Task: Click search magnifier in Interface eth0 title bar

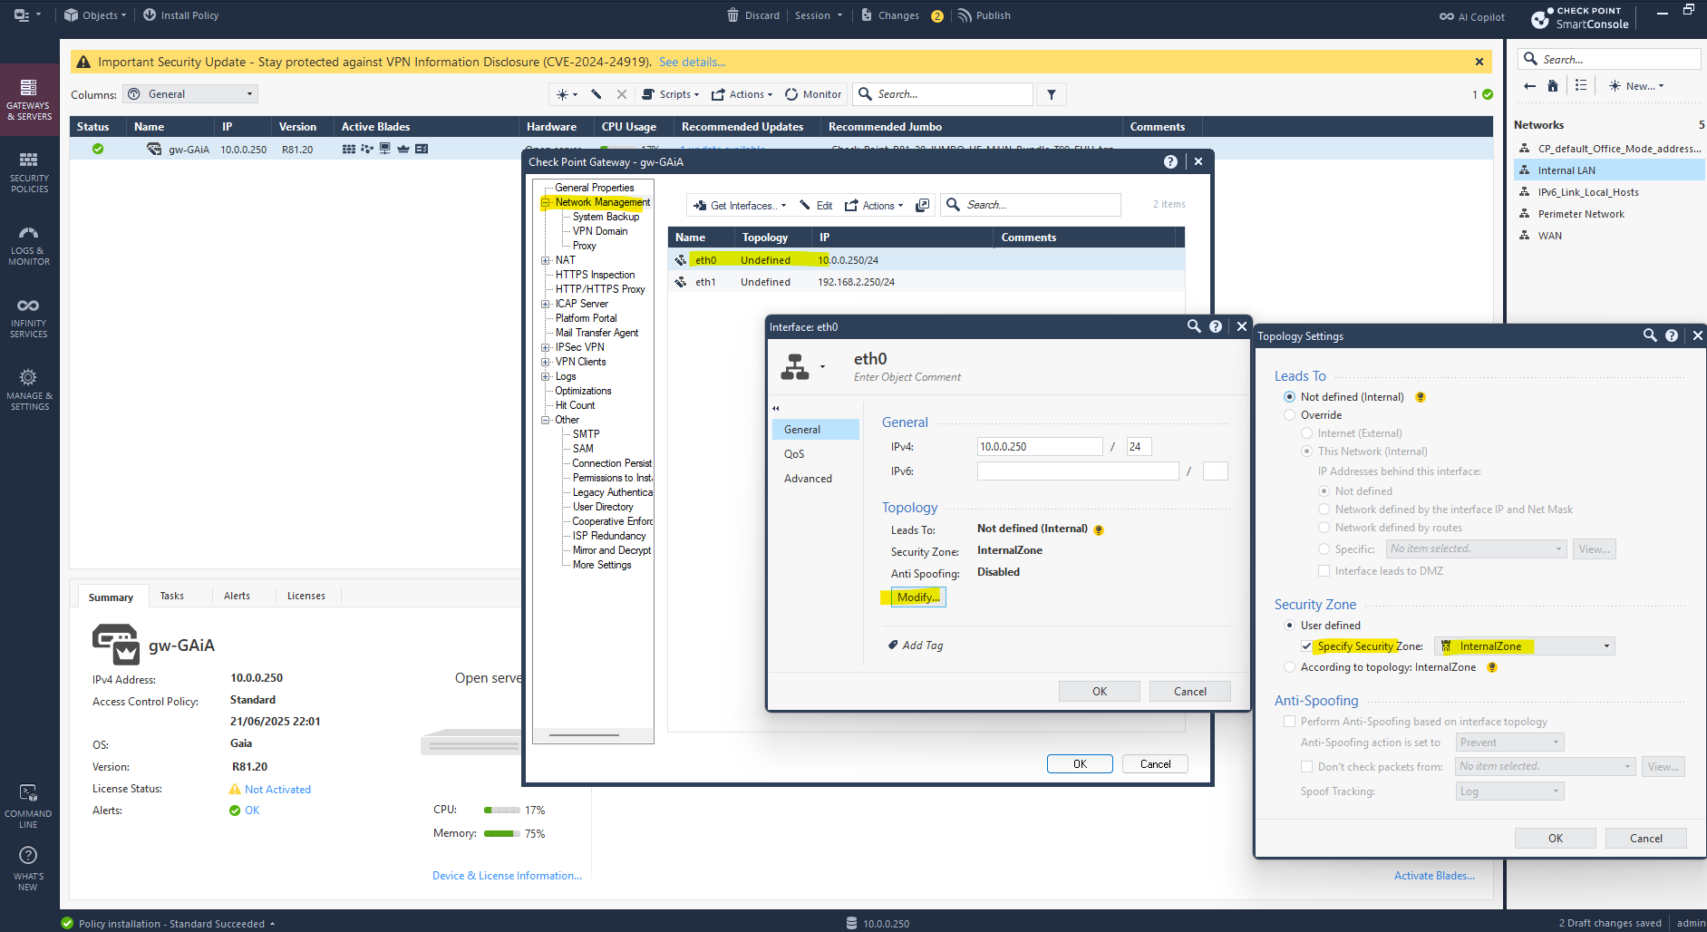Action: coord(1194,326)
